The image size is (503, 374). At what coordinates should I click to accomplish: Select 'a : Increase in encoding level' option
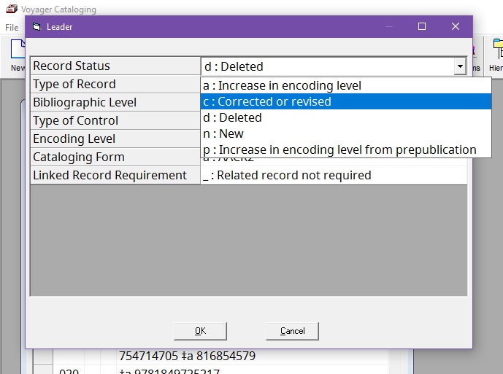click(x=346, y=85)
